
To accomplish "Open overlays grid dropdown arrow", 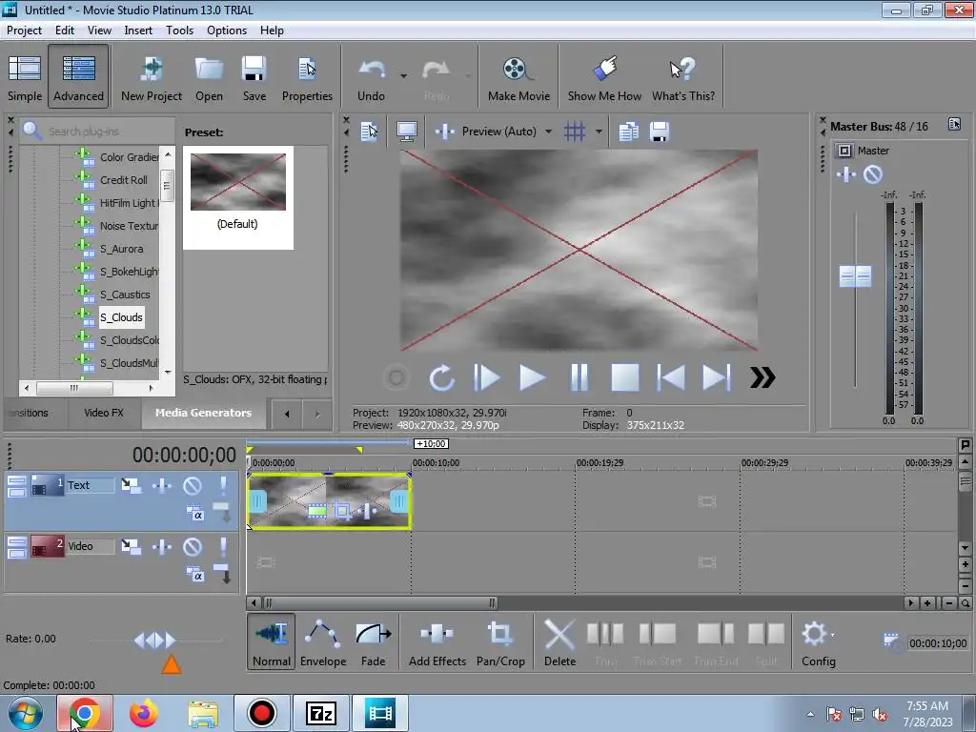I will pyautogui.click(x=599, y=132).
